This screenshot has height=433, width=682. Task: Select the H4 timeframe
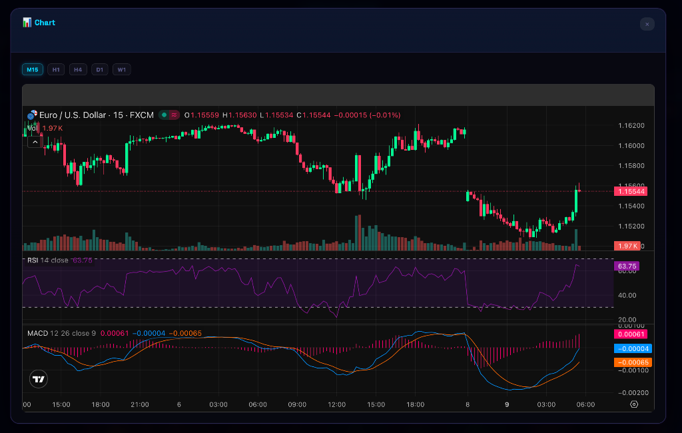[78, 69]
